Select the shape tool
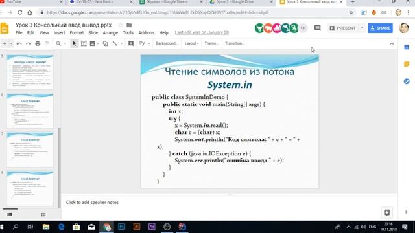The width and height of the screenshot is (415, 233). [x=105, y=43]
